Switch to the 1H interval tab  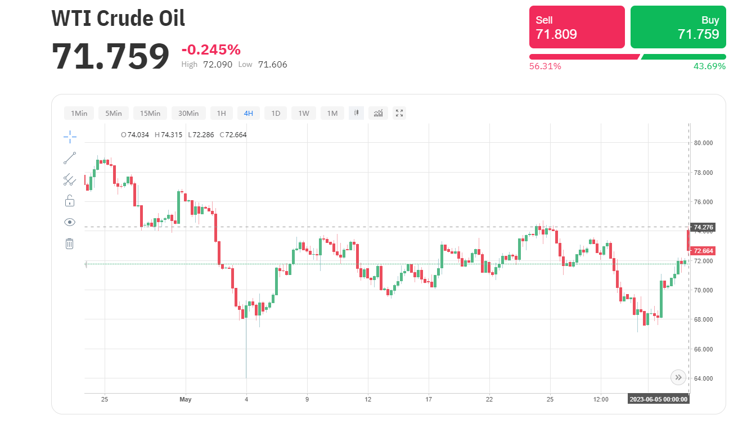(x=221, y=113)
